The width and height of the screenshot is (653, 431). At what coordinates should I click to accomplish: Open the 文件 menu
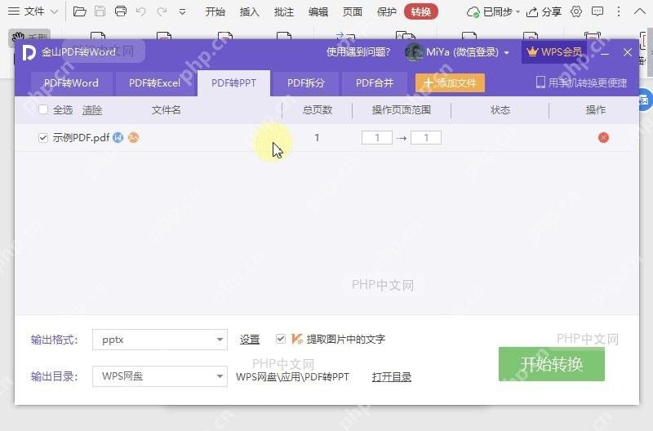pyautogui.click(x=33, y=11)
